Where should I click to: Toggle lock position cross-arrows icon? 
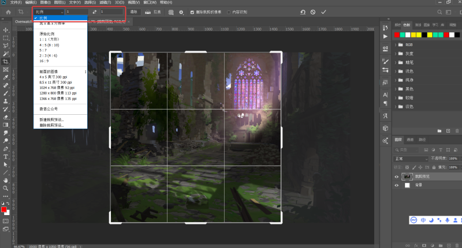420,167
